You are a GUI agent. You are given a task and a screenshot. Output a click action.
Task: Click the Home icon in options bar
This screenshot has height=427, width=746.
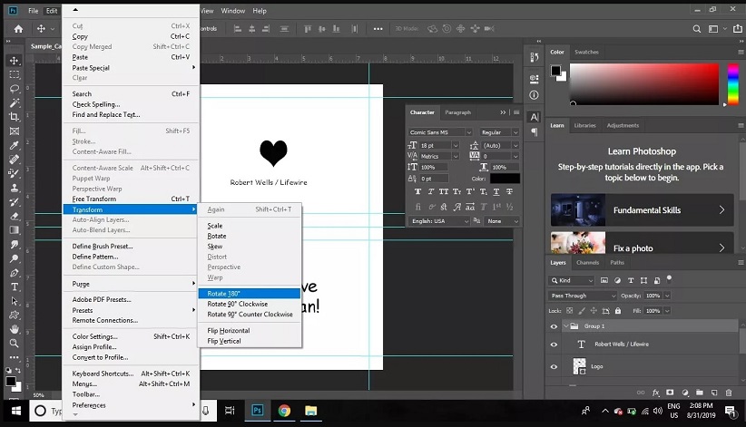tap(18, 29)
